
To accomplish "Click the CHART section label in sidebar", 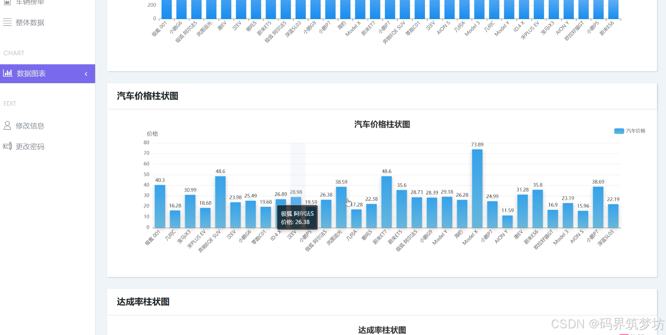I will (14, 53).
